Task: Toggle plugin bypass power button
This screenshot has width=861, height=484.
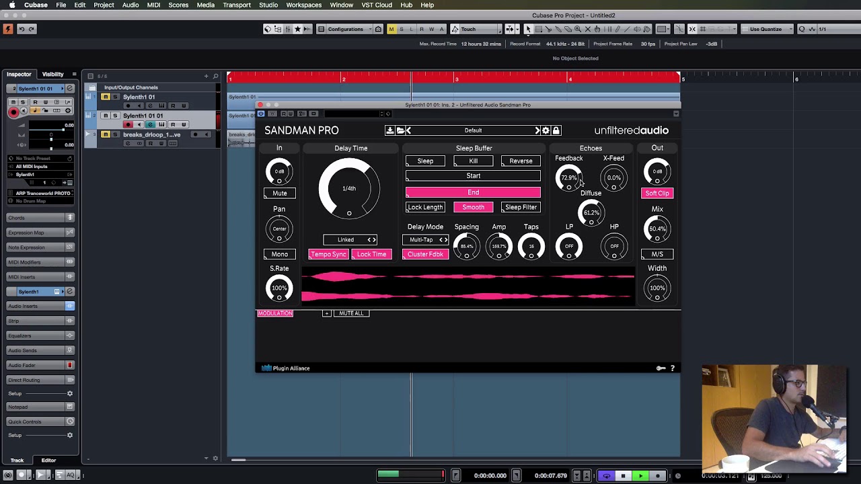Action: pos(261,114)
